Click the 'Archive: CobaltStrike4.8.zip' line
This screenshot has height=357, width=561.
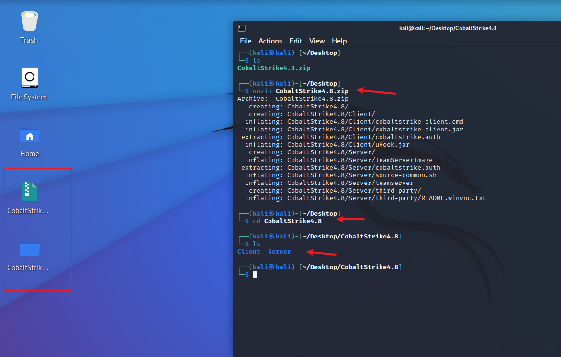292,98
